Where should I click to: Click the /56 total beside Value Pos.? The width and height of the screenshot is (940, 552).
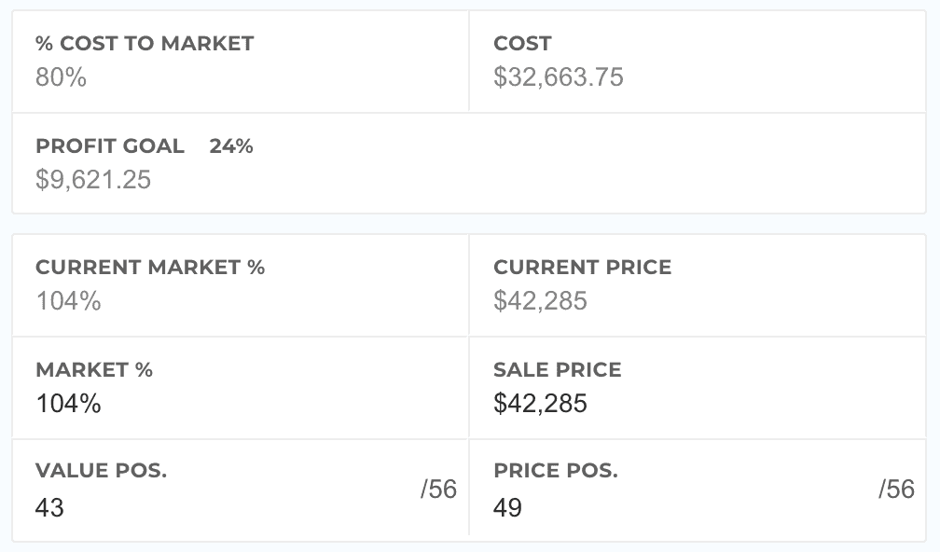438,489
